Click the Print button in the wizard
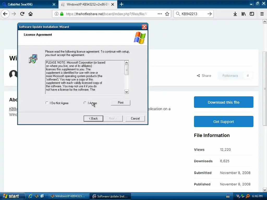 (120, 103)
